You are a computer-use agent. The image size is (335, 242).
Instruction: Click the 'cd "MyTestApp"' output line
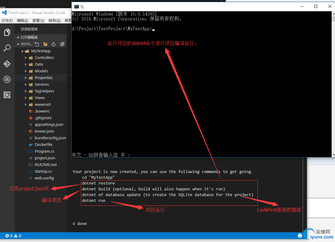99,177
